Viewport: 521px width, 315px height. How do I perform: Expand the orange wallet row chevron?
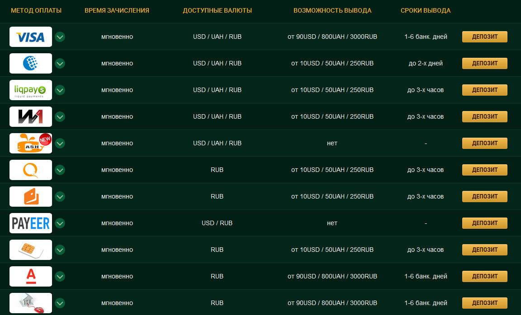point(60,196)
